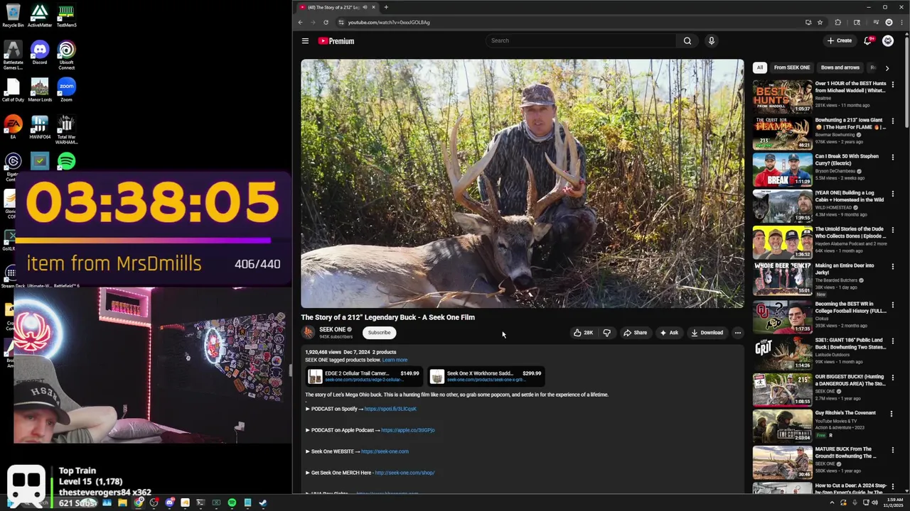Screen dimensions: 910x511
Task: Install app icon in address bar
Action: tap(808, 22)
